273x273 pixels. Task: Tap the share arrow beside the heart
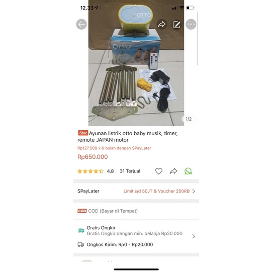173,171
